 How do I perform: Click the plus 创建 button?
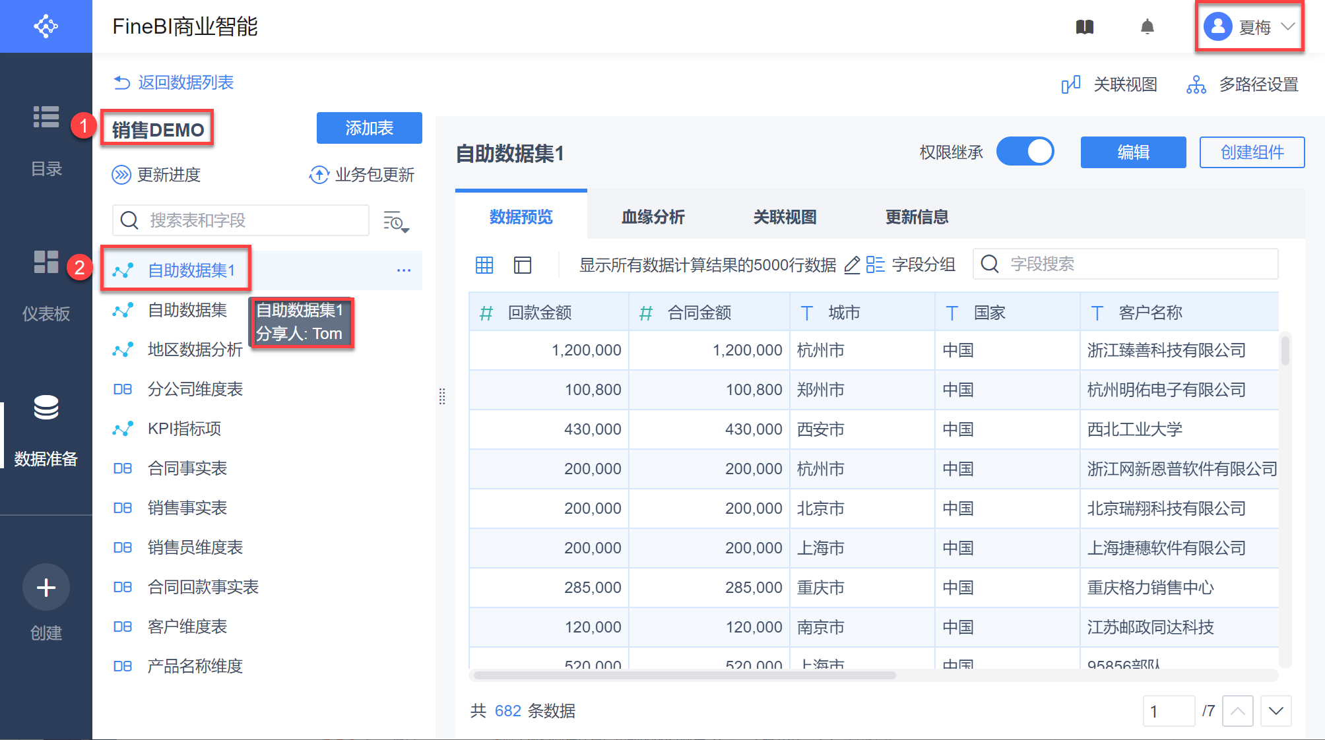pos(46,587)
